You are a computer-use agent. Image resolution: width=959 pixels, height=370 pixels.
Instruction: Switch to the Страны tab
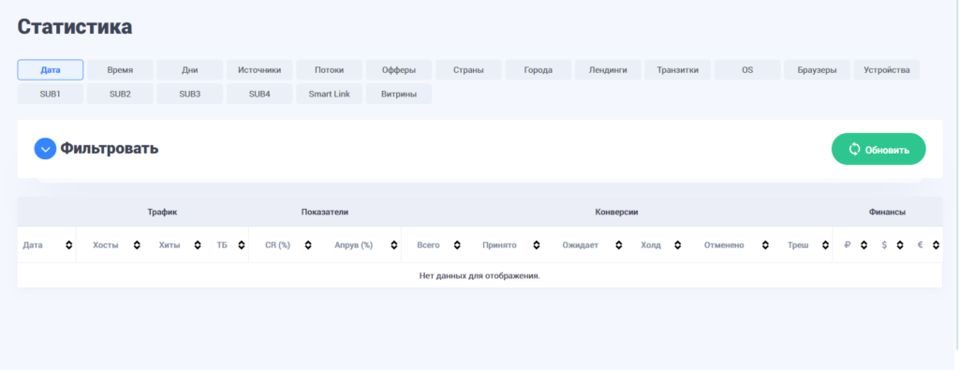[468, 69]
